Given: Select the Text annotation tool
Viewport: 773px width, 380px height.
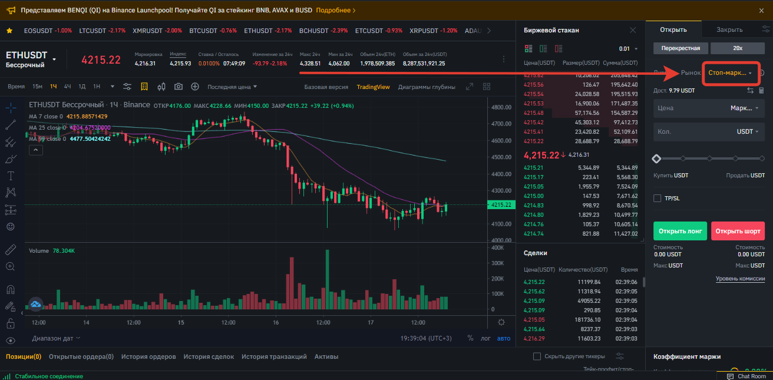Looking at the screenshot, I should (11, 176).
